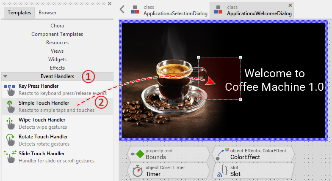Open the Effects template category

57,68
